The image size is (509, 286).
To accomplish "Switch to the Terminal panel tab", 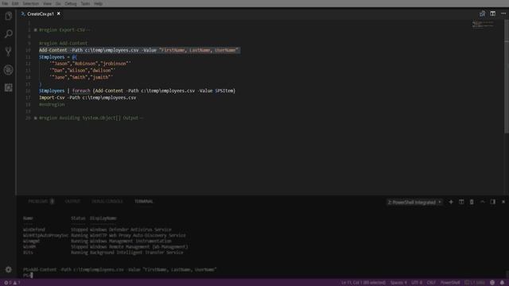I will pos(144,201).
